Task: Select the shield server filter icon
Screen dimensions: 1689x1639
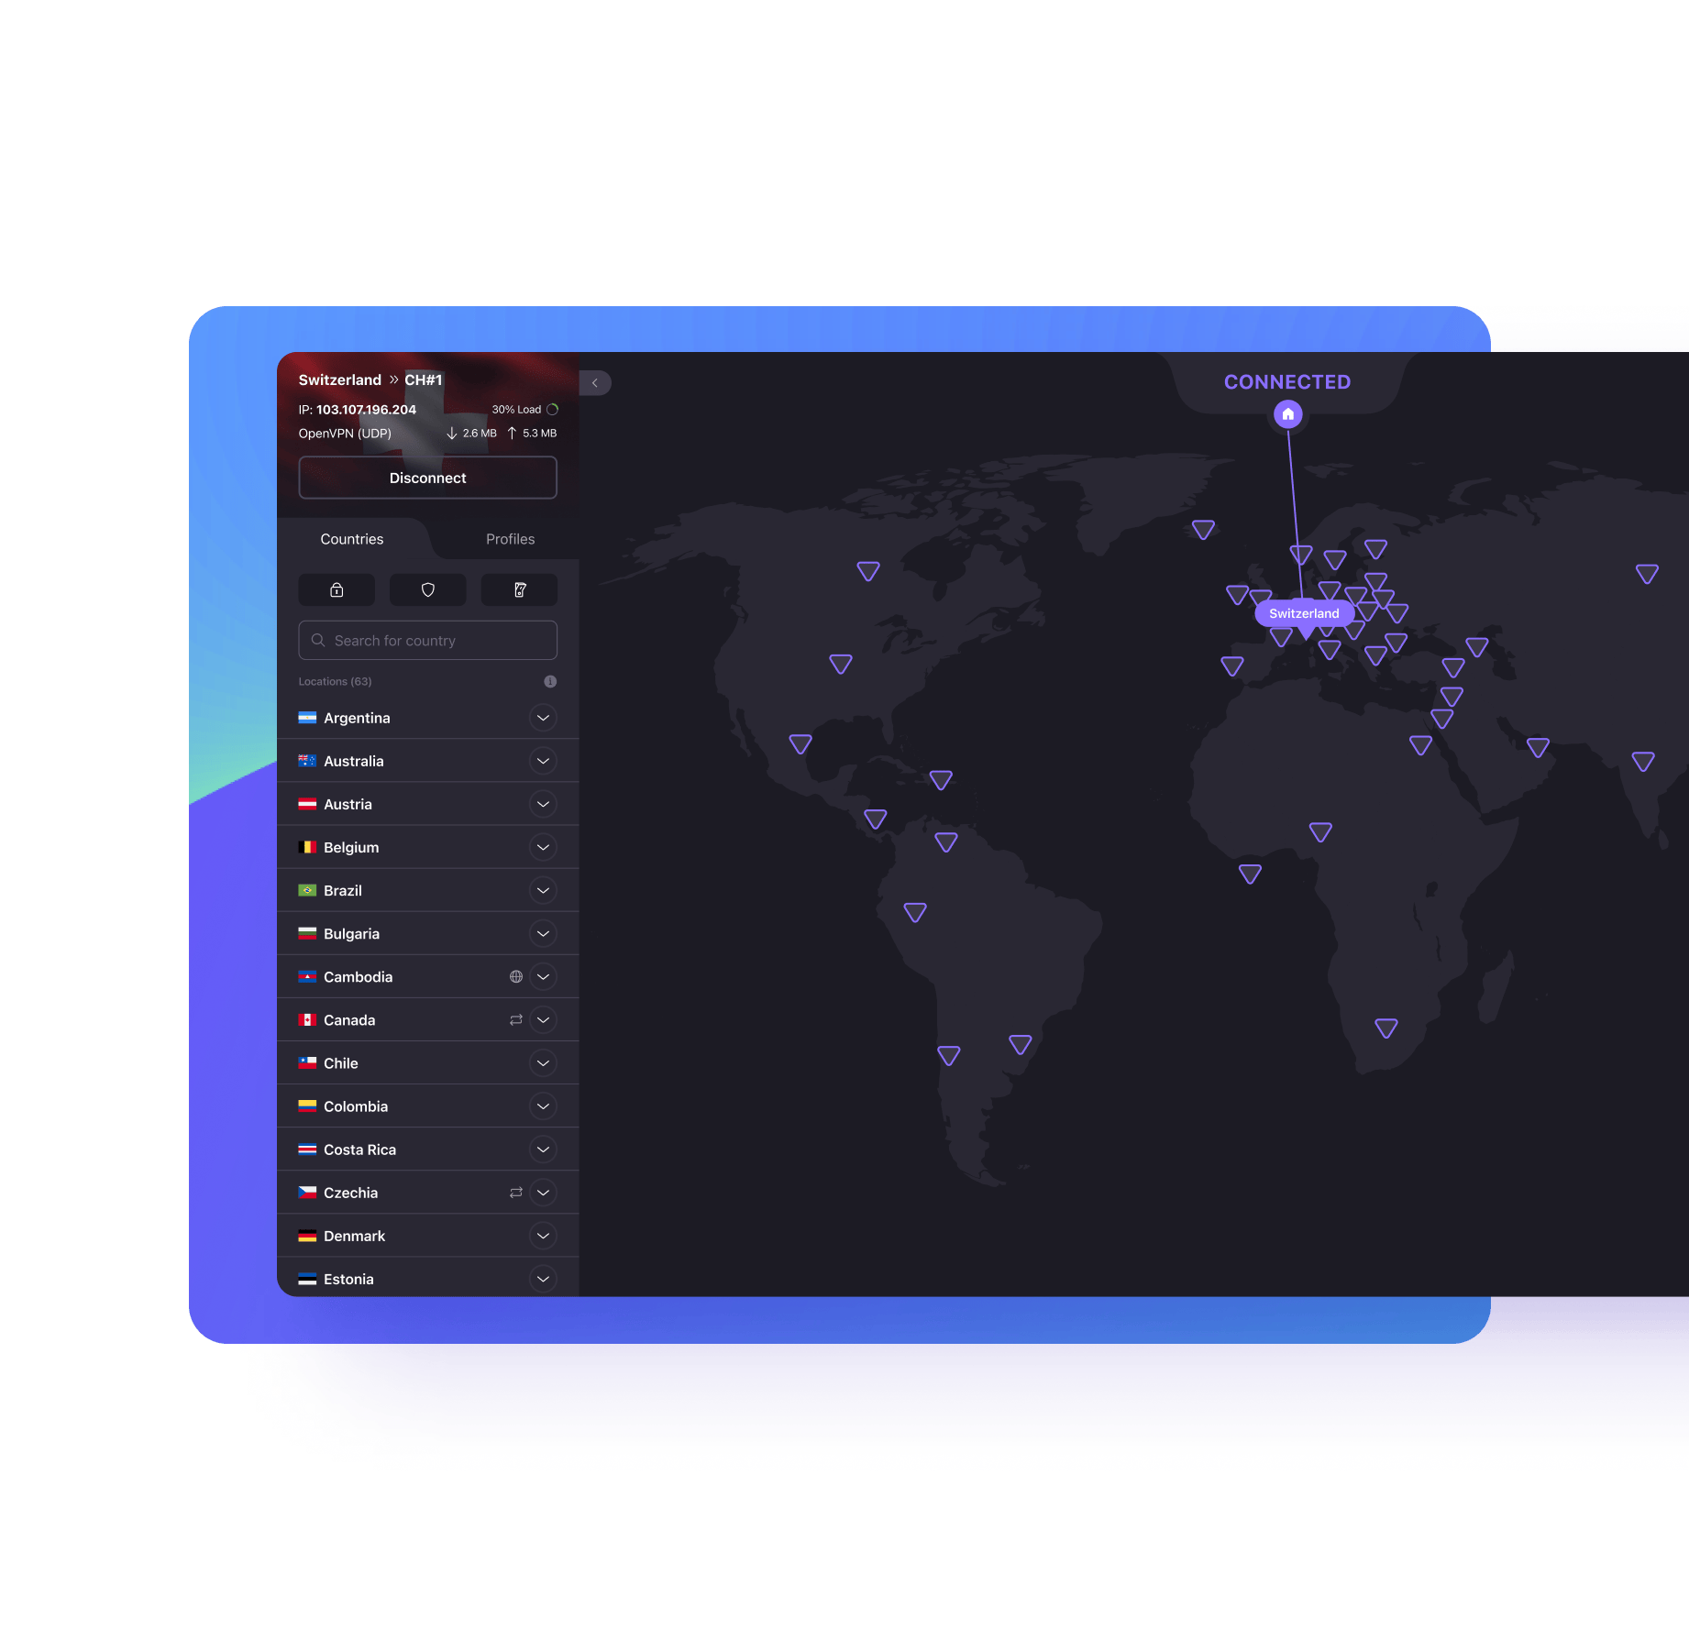Action: (x=427, y=589)
